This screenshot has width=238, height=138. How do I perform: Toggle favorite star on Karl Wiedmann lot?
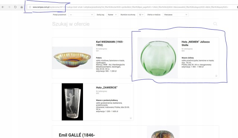coord(131,76)
